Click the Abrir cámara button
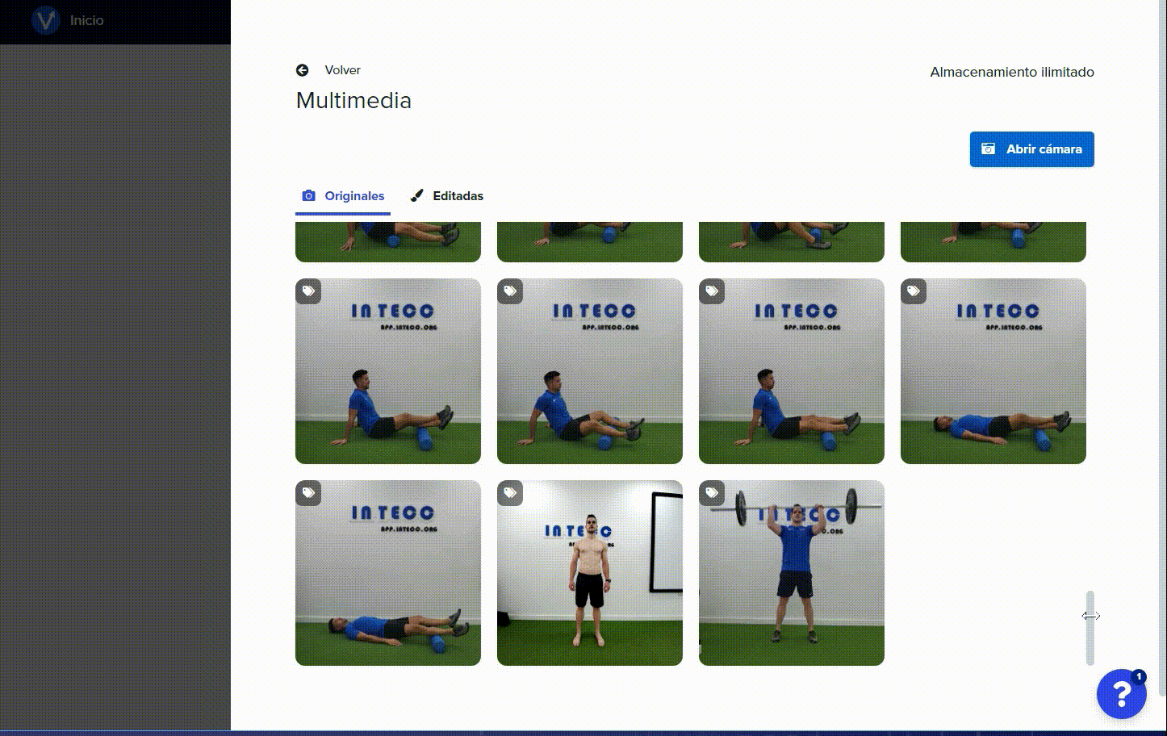 pos(1032,149)
